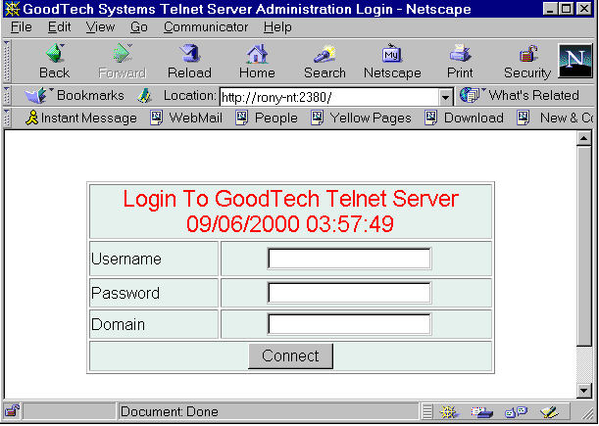Open the Edit menu
The width and height of the screenshot is (599, 426).
pos(59,27)
